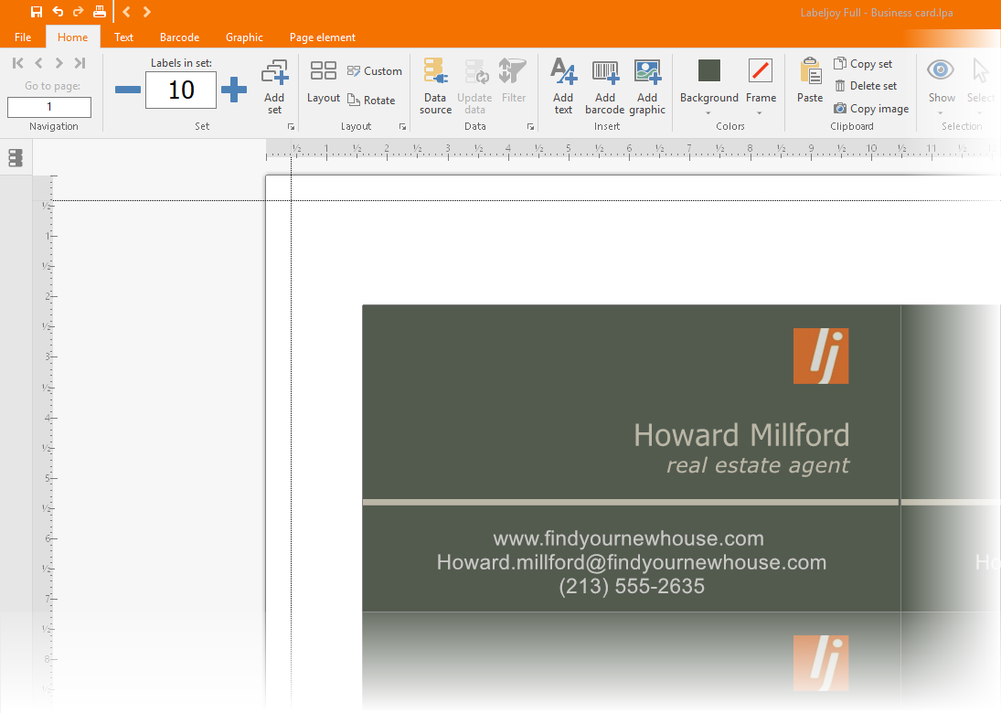
Task: Click the Select cursor tool
Action: point(980,71)
